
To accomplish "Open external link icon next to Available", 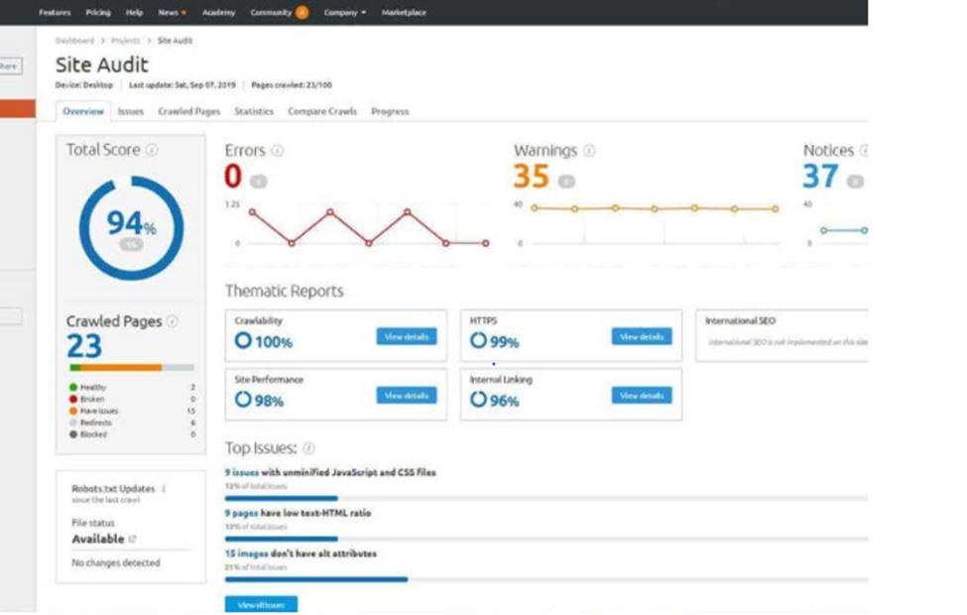I will point(133,540).
